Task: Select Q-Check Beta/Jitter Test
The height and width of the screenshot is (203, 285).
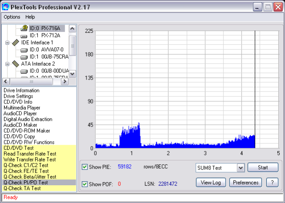Action: tap(39, 177)
